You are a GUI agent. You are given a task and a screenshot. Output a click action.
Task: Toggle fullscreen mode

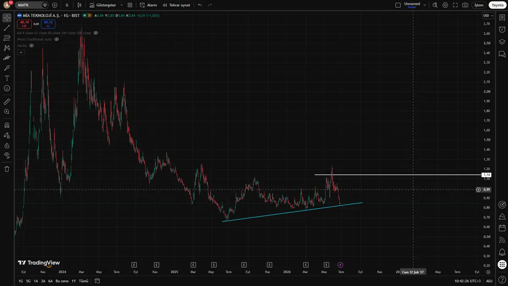pyautogui.click(x=455, y=5)
